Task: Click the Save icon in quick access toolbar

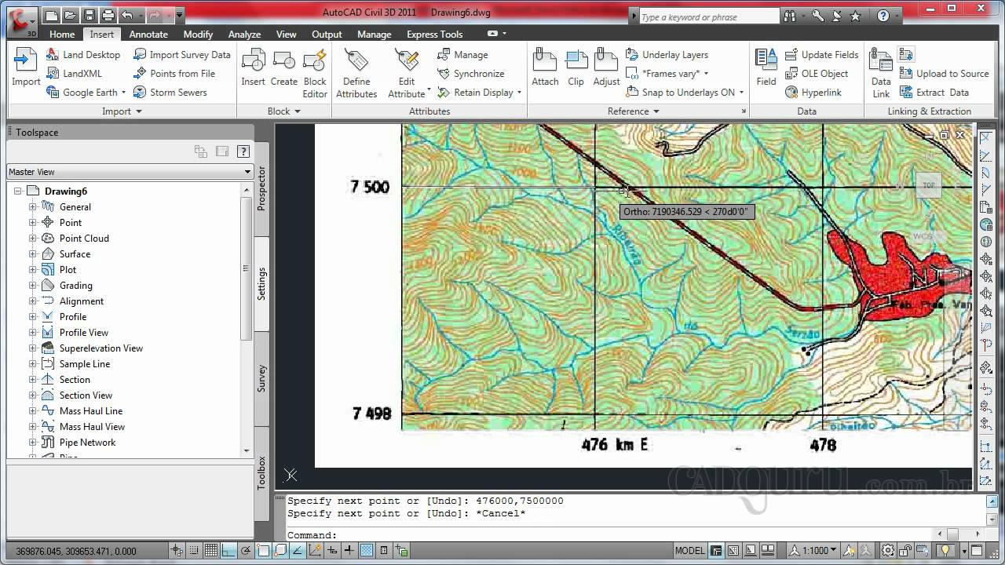Action: tap(89, 15)
